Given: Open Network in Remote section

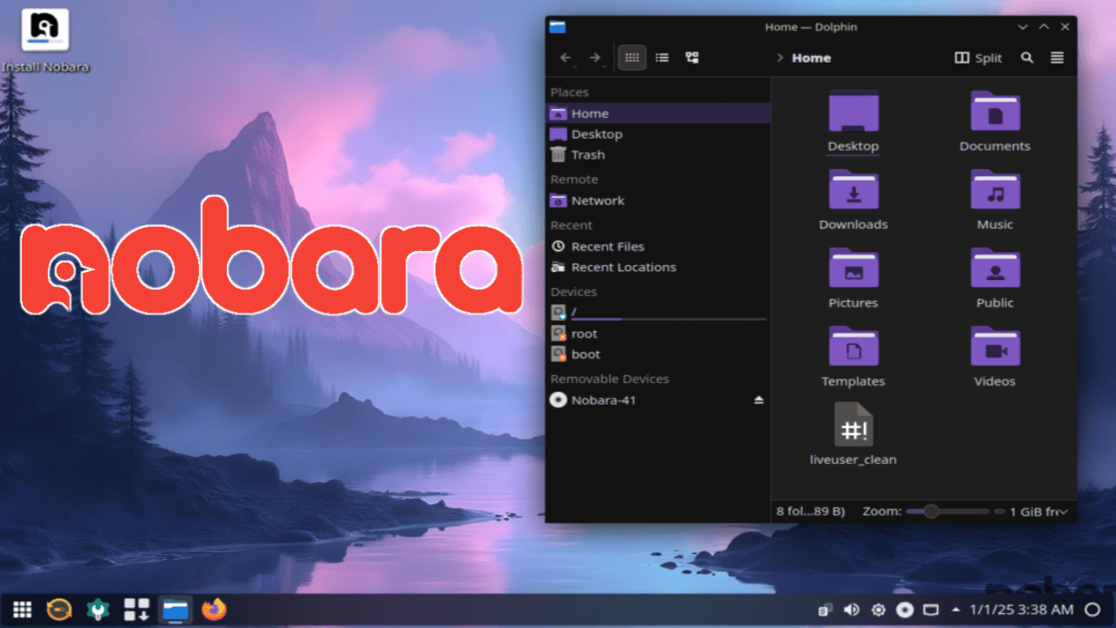Looking at the screenshot, I should (658, 201).
